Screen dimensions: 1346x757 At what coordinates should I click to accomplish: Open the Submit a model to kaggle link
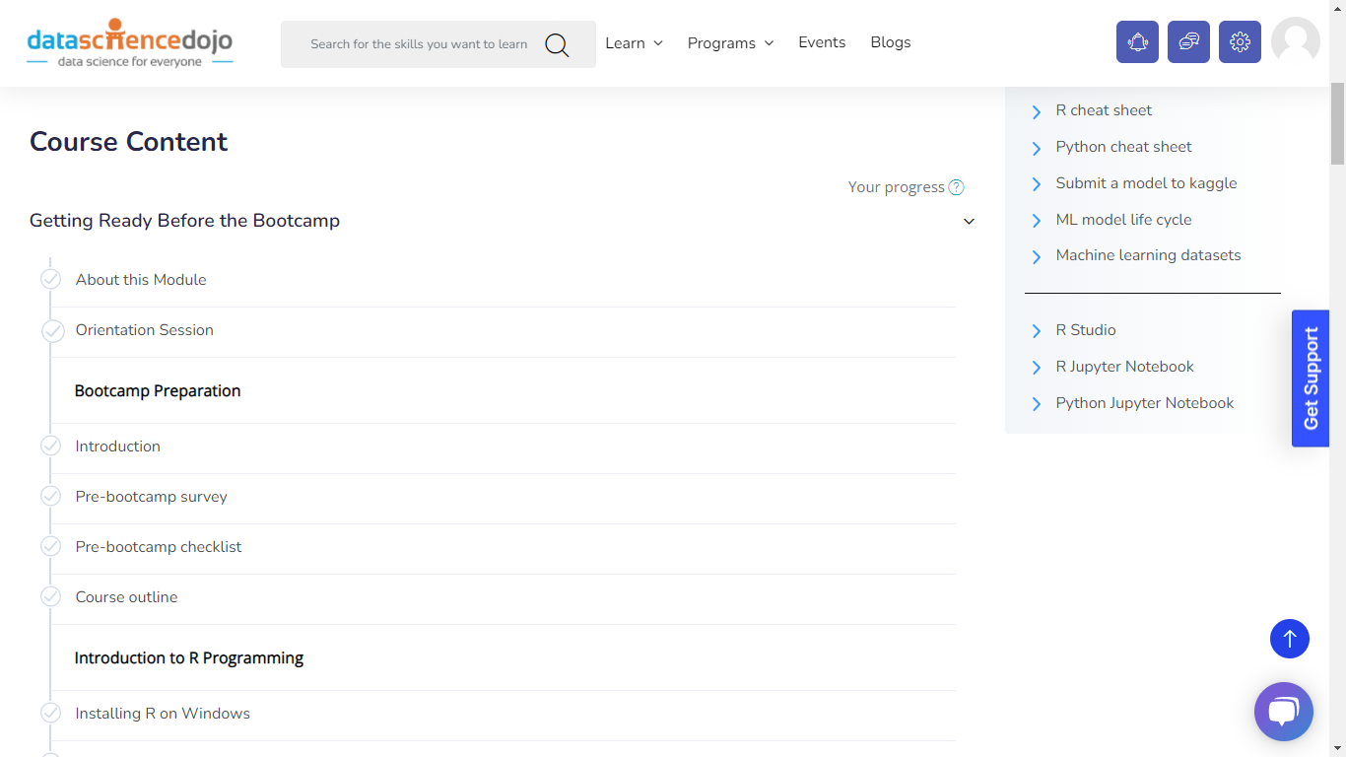(x=1146, y=182)
